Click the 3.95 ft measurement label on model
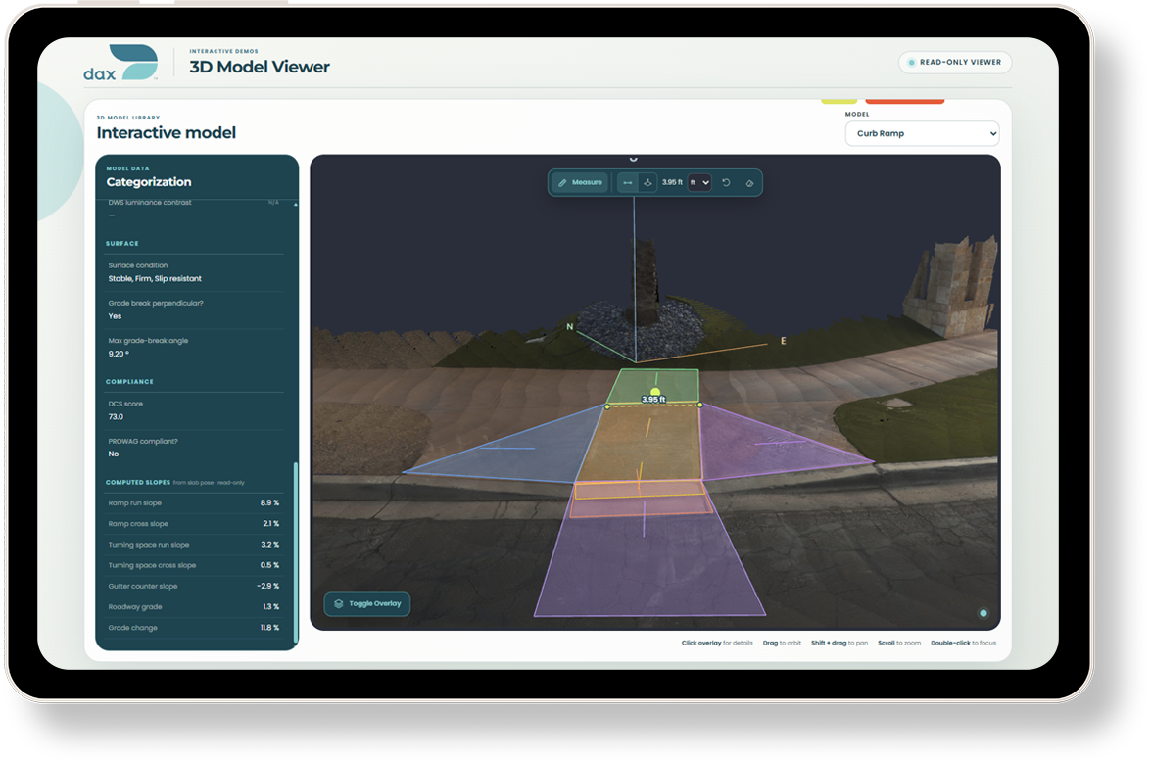The width and height of the screenshot is (1151, 764). click(653, 400)
